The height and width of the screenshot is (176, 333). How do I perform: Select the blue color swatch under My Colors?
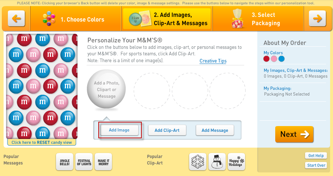coord(281,59)
